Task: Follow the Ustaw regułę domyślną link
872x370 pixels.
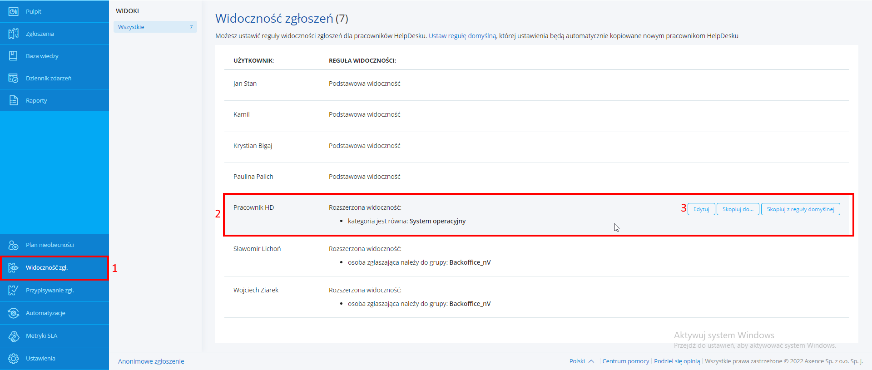Action: (x=462, y=36)
